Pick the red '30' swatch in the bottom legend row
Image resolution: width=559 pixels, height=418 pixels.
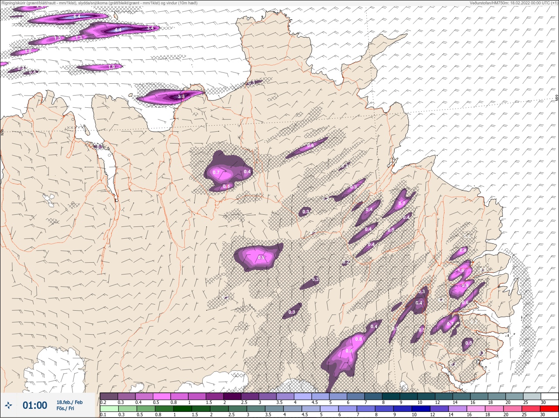click(x=549, y=408)
